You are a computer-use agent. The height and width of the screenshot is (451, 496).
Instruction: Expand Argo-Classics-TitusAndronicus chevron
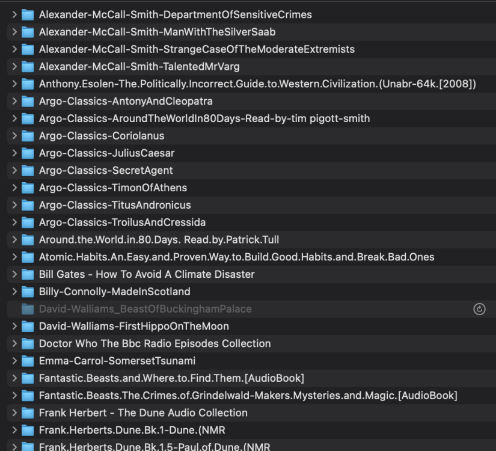pos(14,205)
